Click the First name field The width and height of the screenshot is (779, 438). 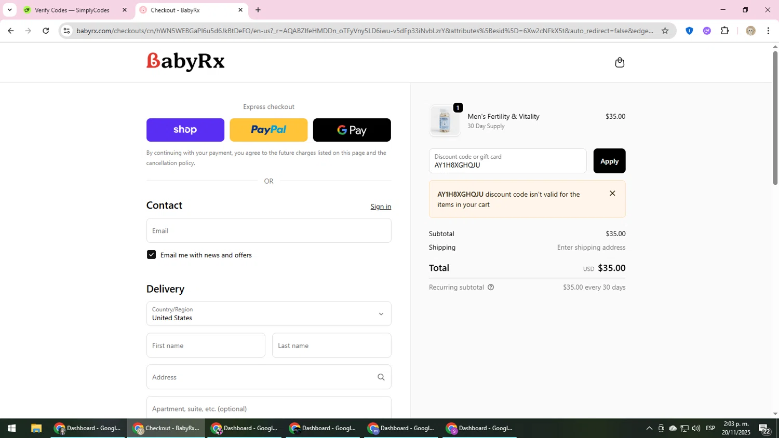tap(206, 345)
